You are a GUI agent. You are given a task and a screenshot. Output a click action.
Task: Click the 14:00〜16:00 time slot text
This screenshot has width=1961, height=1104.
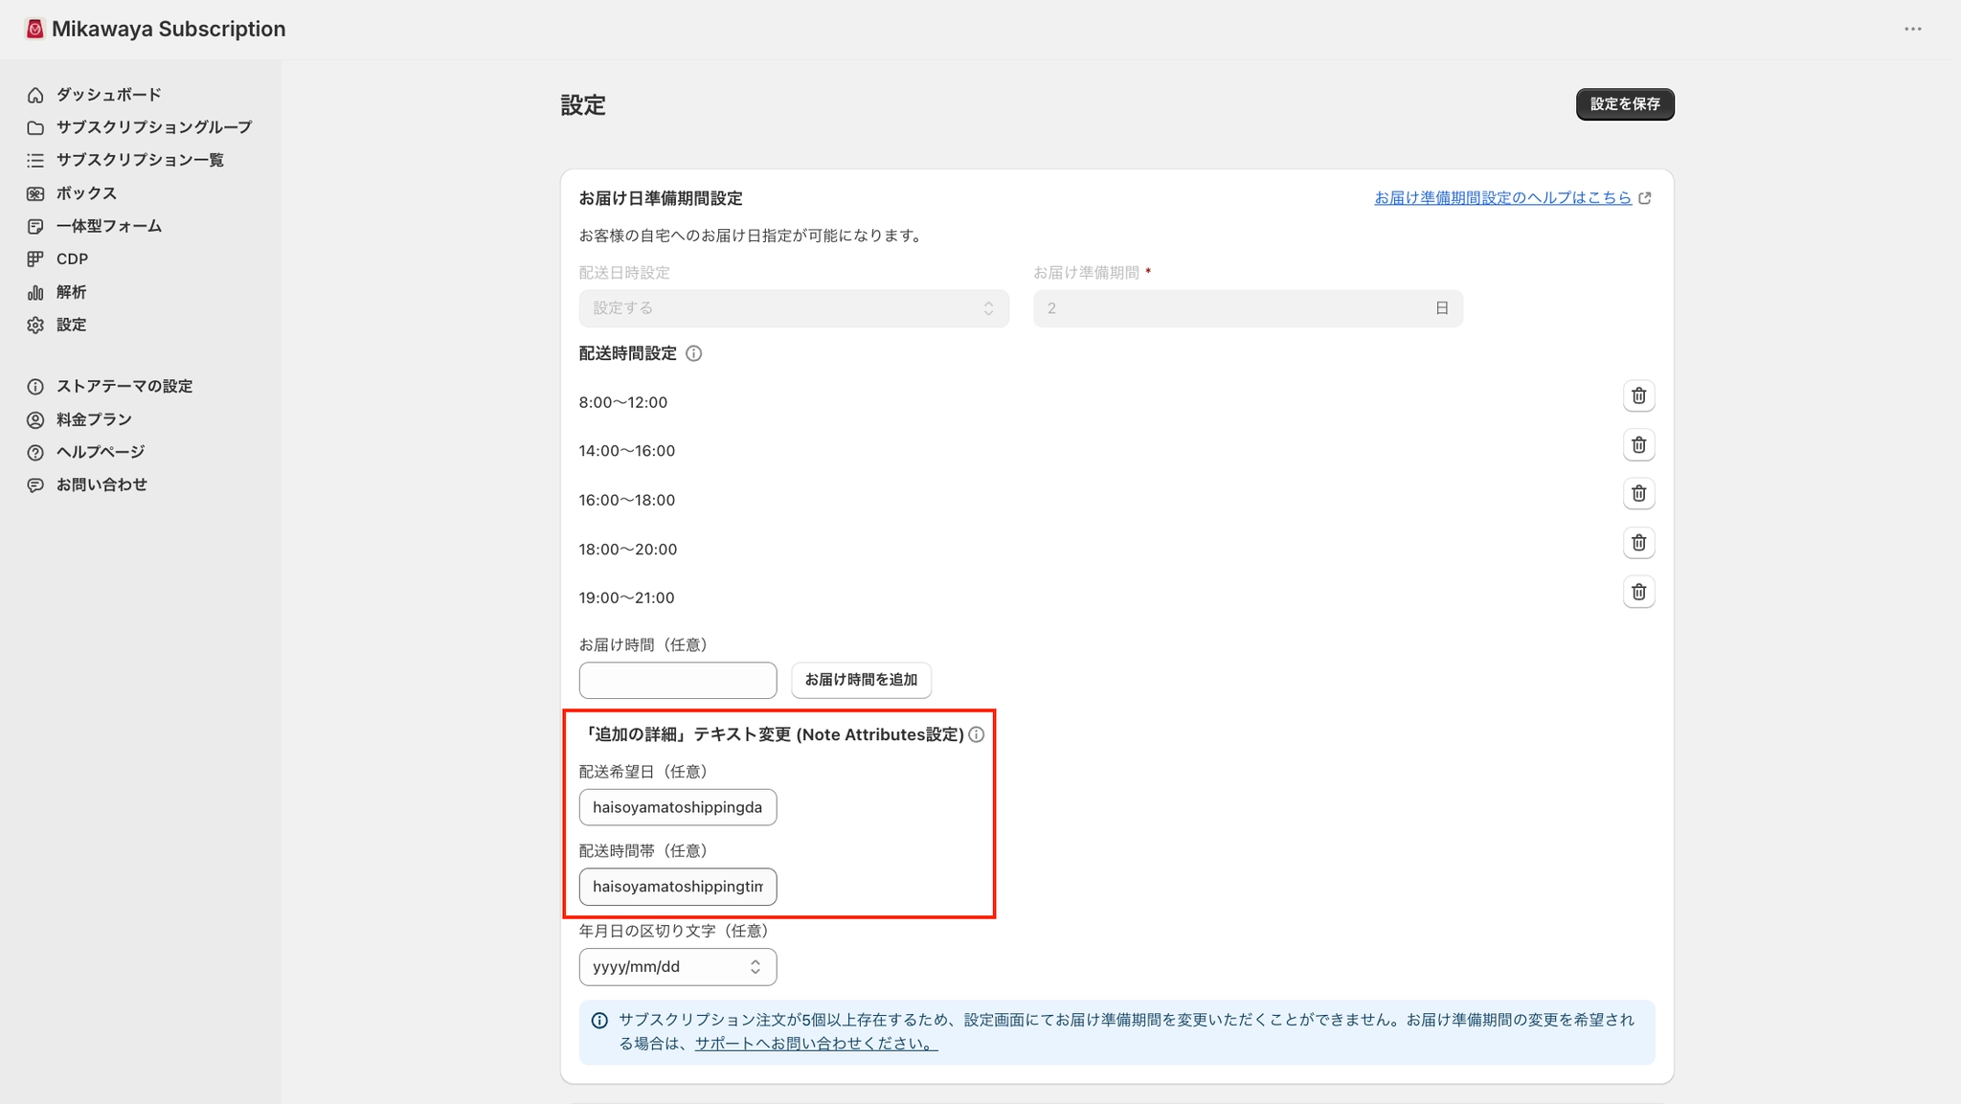tap(627, 451)
